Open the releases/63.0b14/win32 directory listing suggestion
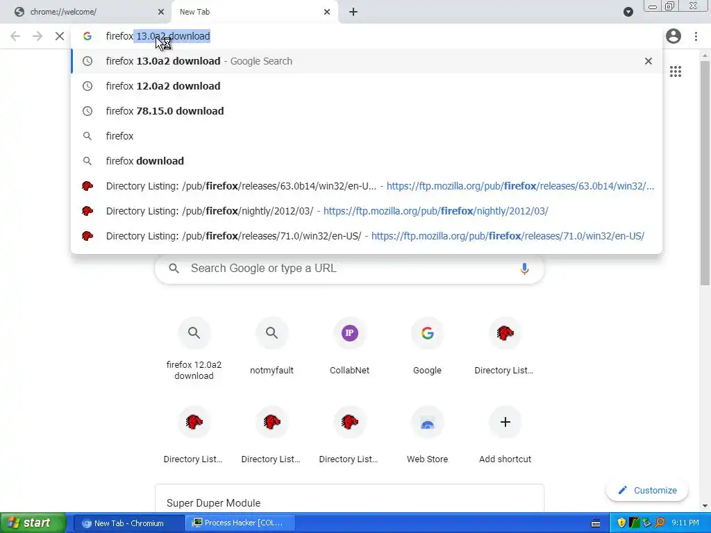The image size is (711, 533). click(x=367, y=186)
